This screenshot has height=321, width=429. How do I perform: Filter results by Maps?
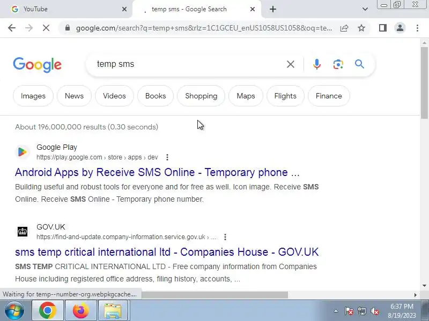tap(246, 96)
